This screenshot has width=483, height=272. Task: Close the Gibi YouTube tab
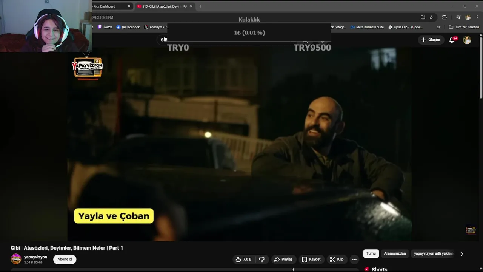[x=191, y=6]
